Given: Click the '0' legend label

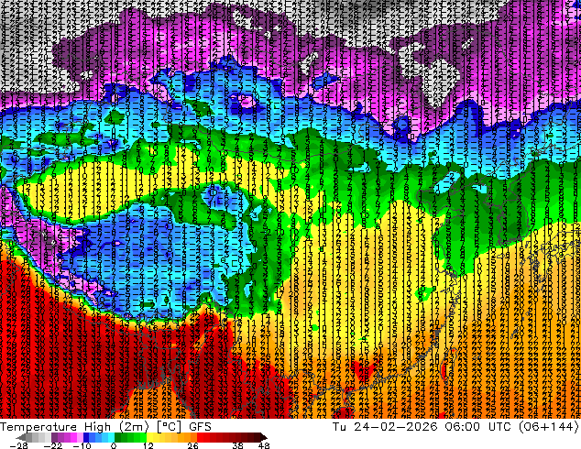Looking at the screenshot, I should pos(114,445).
